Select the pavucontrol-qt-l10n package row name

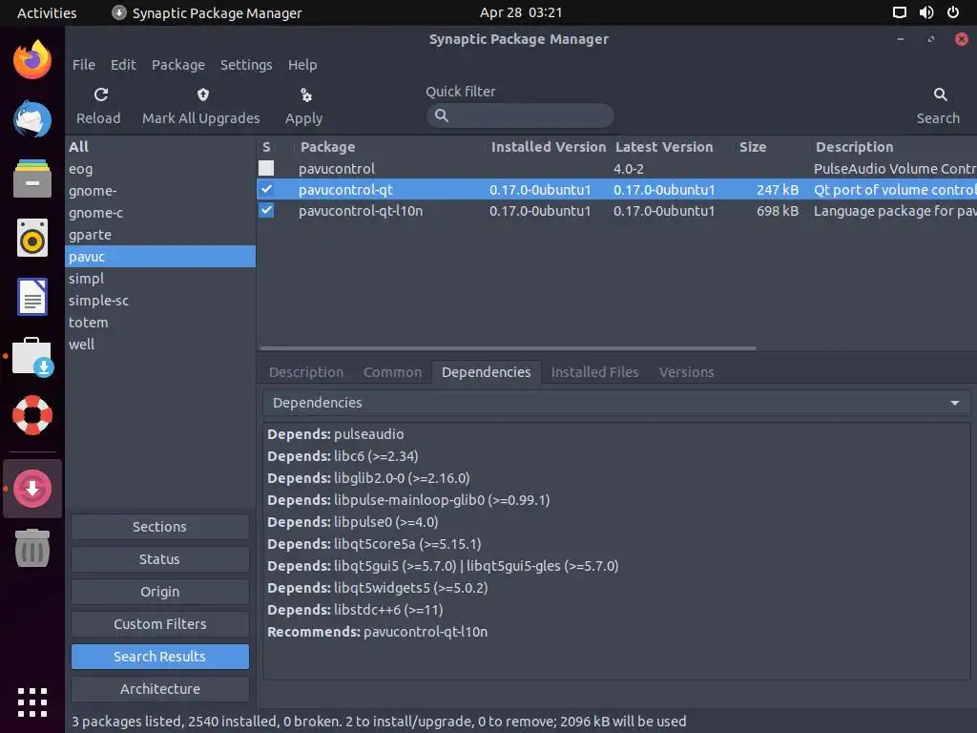360,211
